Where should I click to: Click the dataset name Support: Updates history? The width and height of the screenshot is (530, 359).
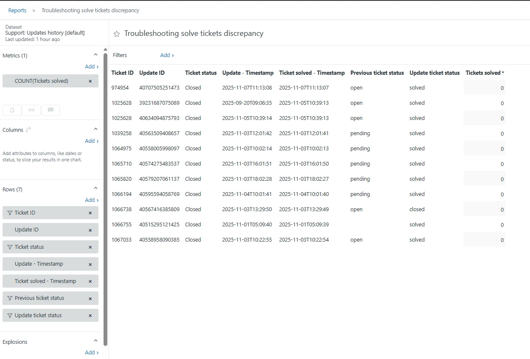pos(45,33)
